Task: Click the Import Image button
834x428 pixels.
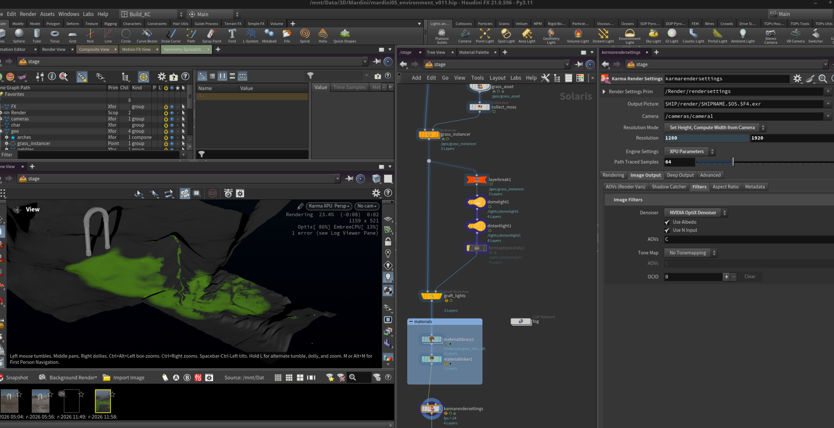Action: tap(124, 378)
